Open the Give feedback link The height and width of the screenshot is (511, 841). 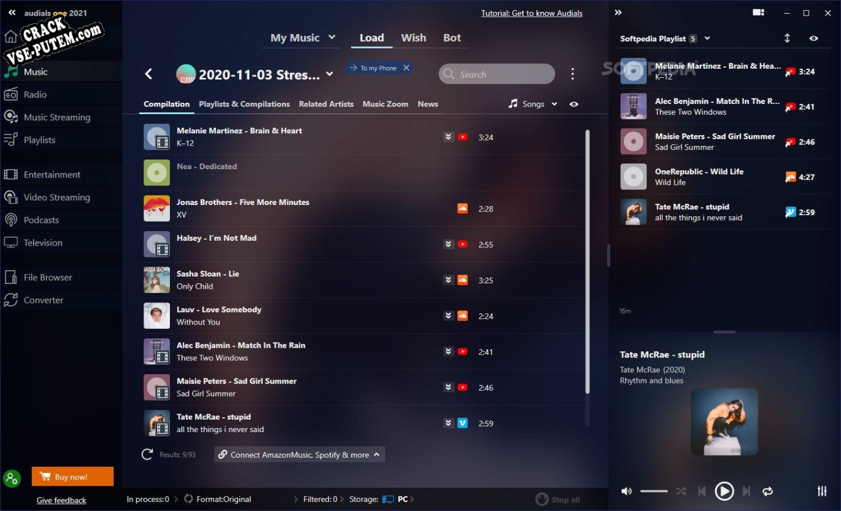click(61, 500)
